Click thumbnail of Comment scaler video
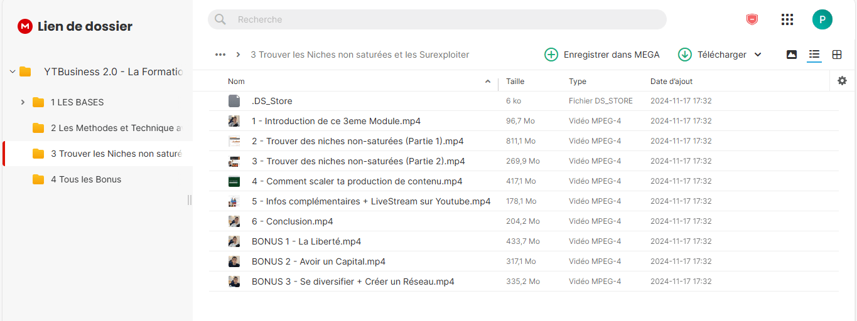Image resolution: width=857 pixels, height=321 pixels. click(234, 181)
